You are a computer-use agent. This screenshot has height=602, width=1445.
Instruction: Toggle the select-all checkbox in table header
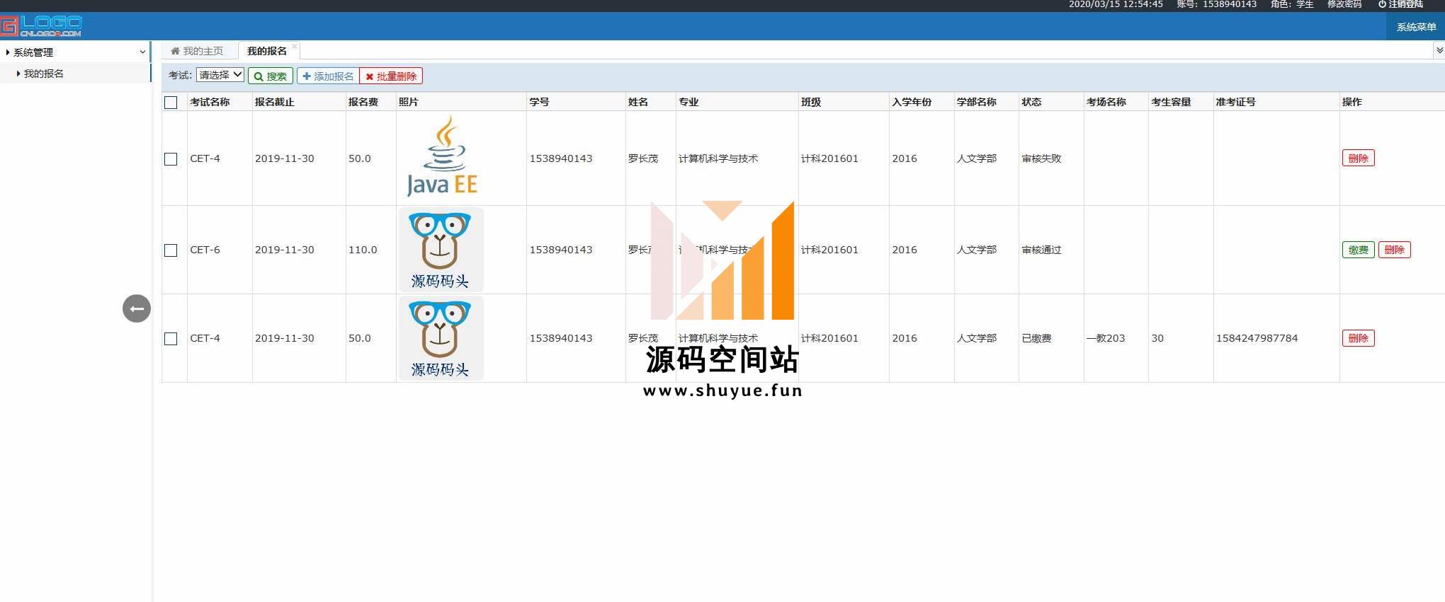pos(171,102)
